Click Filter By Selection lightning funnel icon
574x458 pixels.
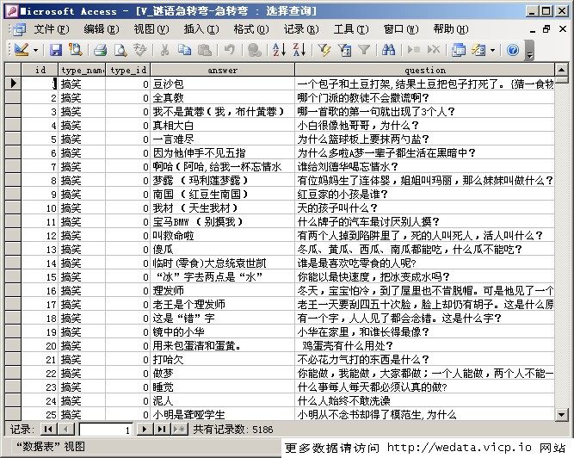click(x=324, y=50)
